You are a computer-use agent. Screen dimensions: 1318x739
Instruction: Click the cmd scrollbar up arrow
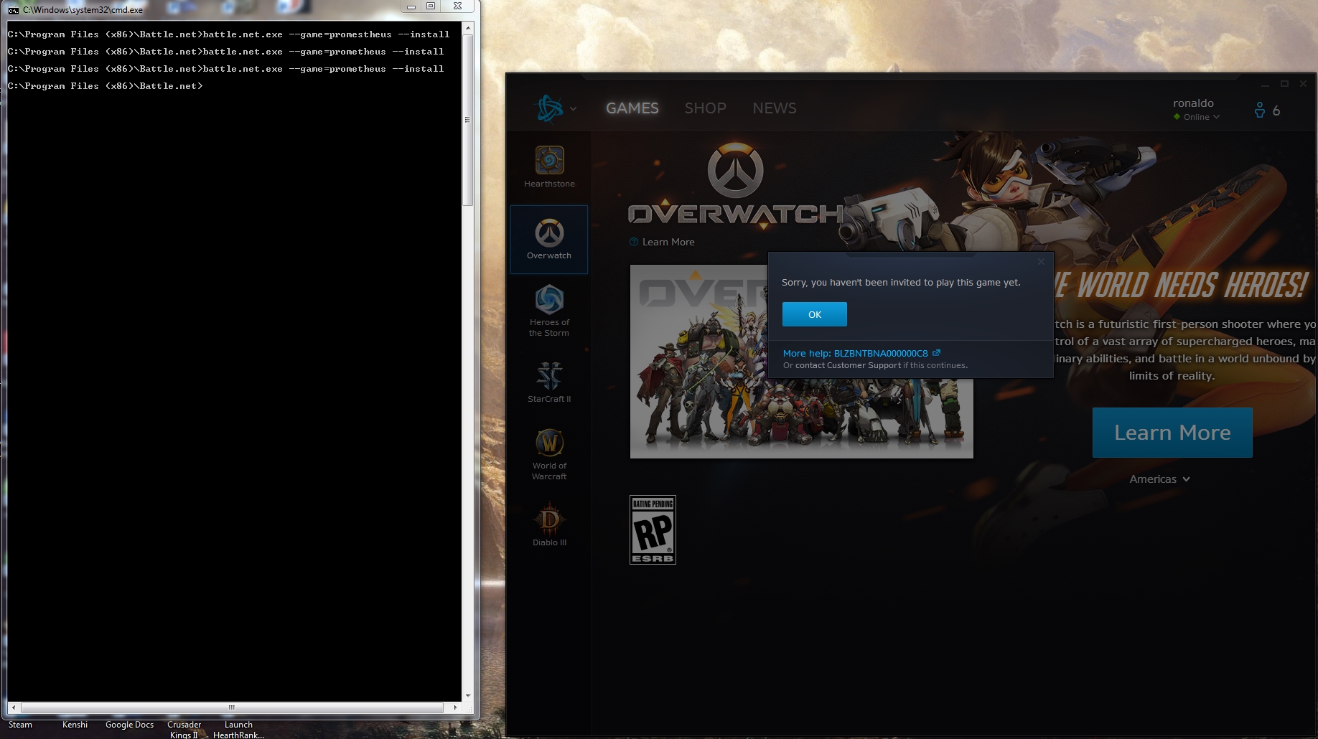click(468, 28)
